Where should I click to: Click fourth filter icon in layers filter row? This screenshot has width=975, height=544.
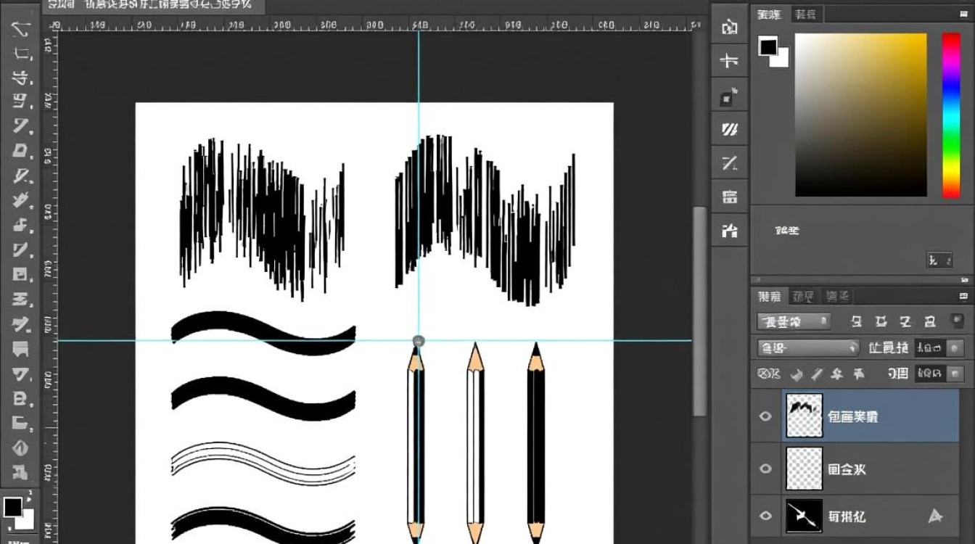point(930,321)
